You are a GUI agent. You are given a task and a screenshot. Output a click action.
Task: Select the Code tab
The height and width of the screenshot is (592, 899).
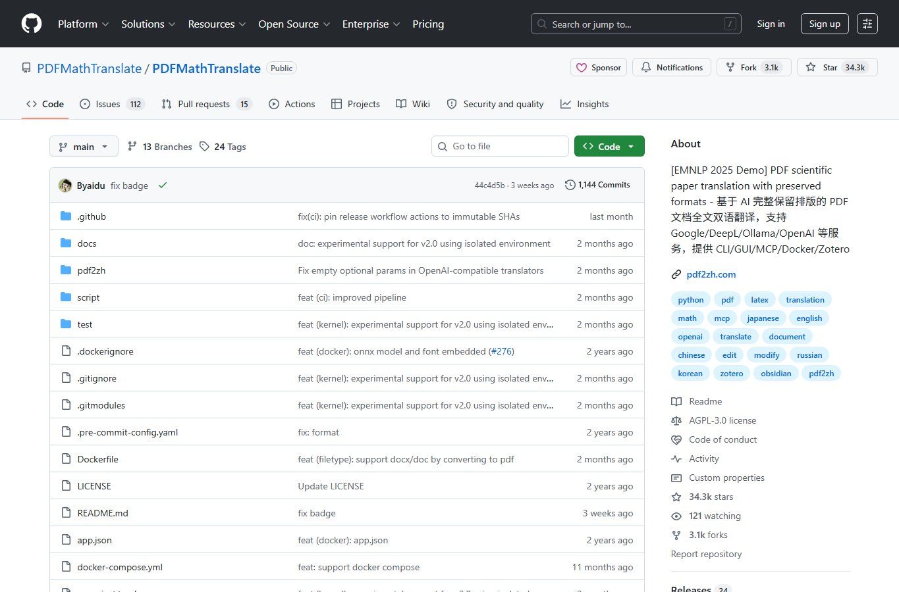click(45, 104)
